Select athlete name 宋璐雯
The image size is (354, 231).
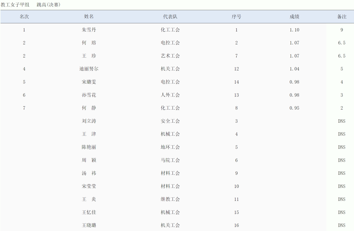click(89, 82)
